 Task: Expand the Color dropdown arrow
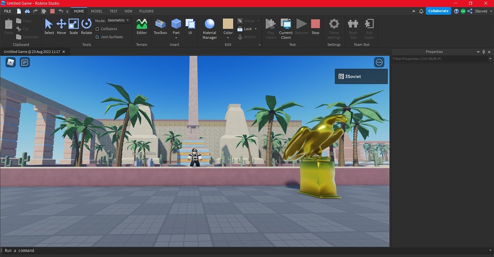[x=228, y=38]
